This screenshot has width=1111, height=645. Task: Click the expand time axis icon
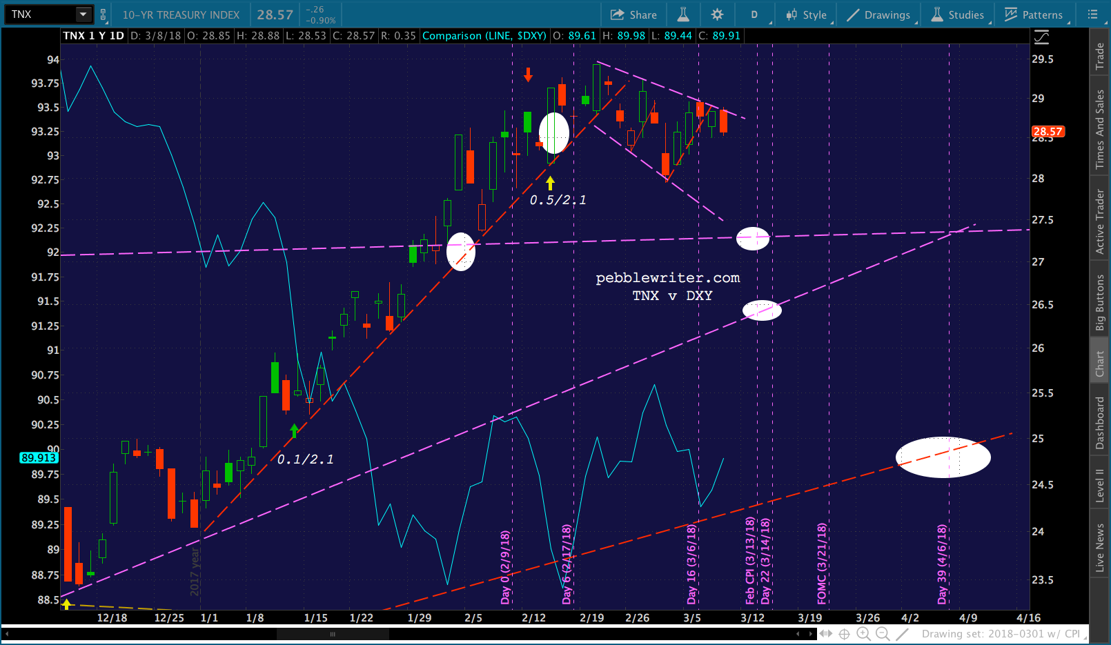coord(826,633)
